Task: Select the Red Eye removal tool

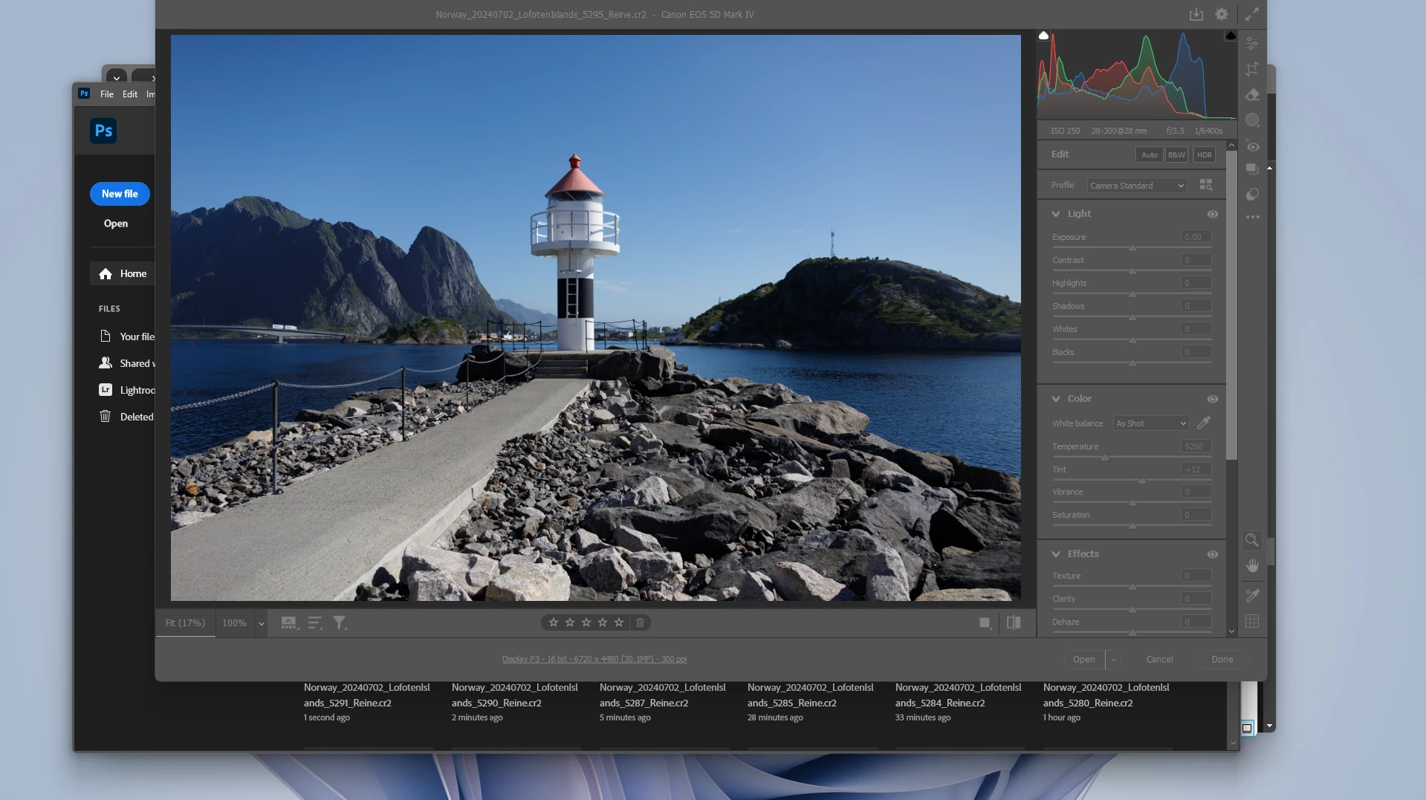Action: point(1252,146)
